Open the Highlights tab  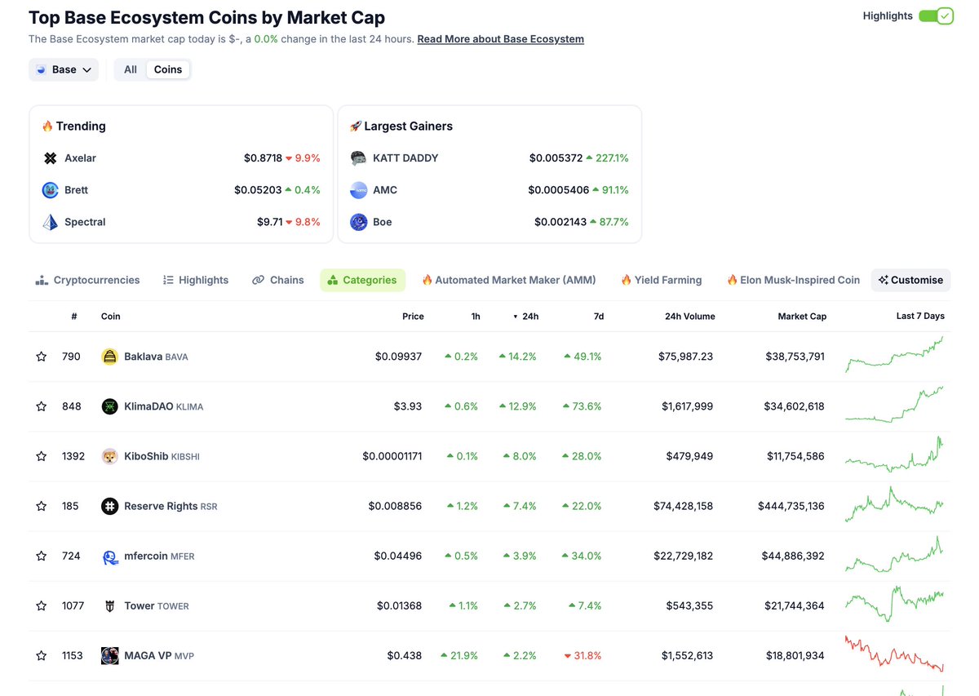click(196, 280)
